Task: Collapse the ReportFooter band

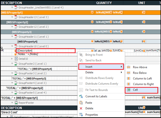Action: 12,103
